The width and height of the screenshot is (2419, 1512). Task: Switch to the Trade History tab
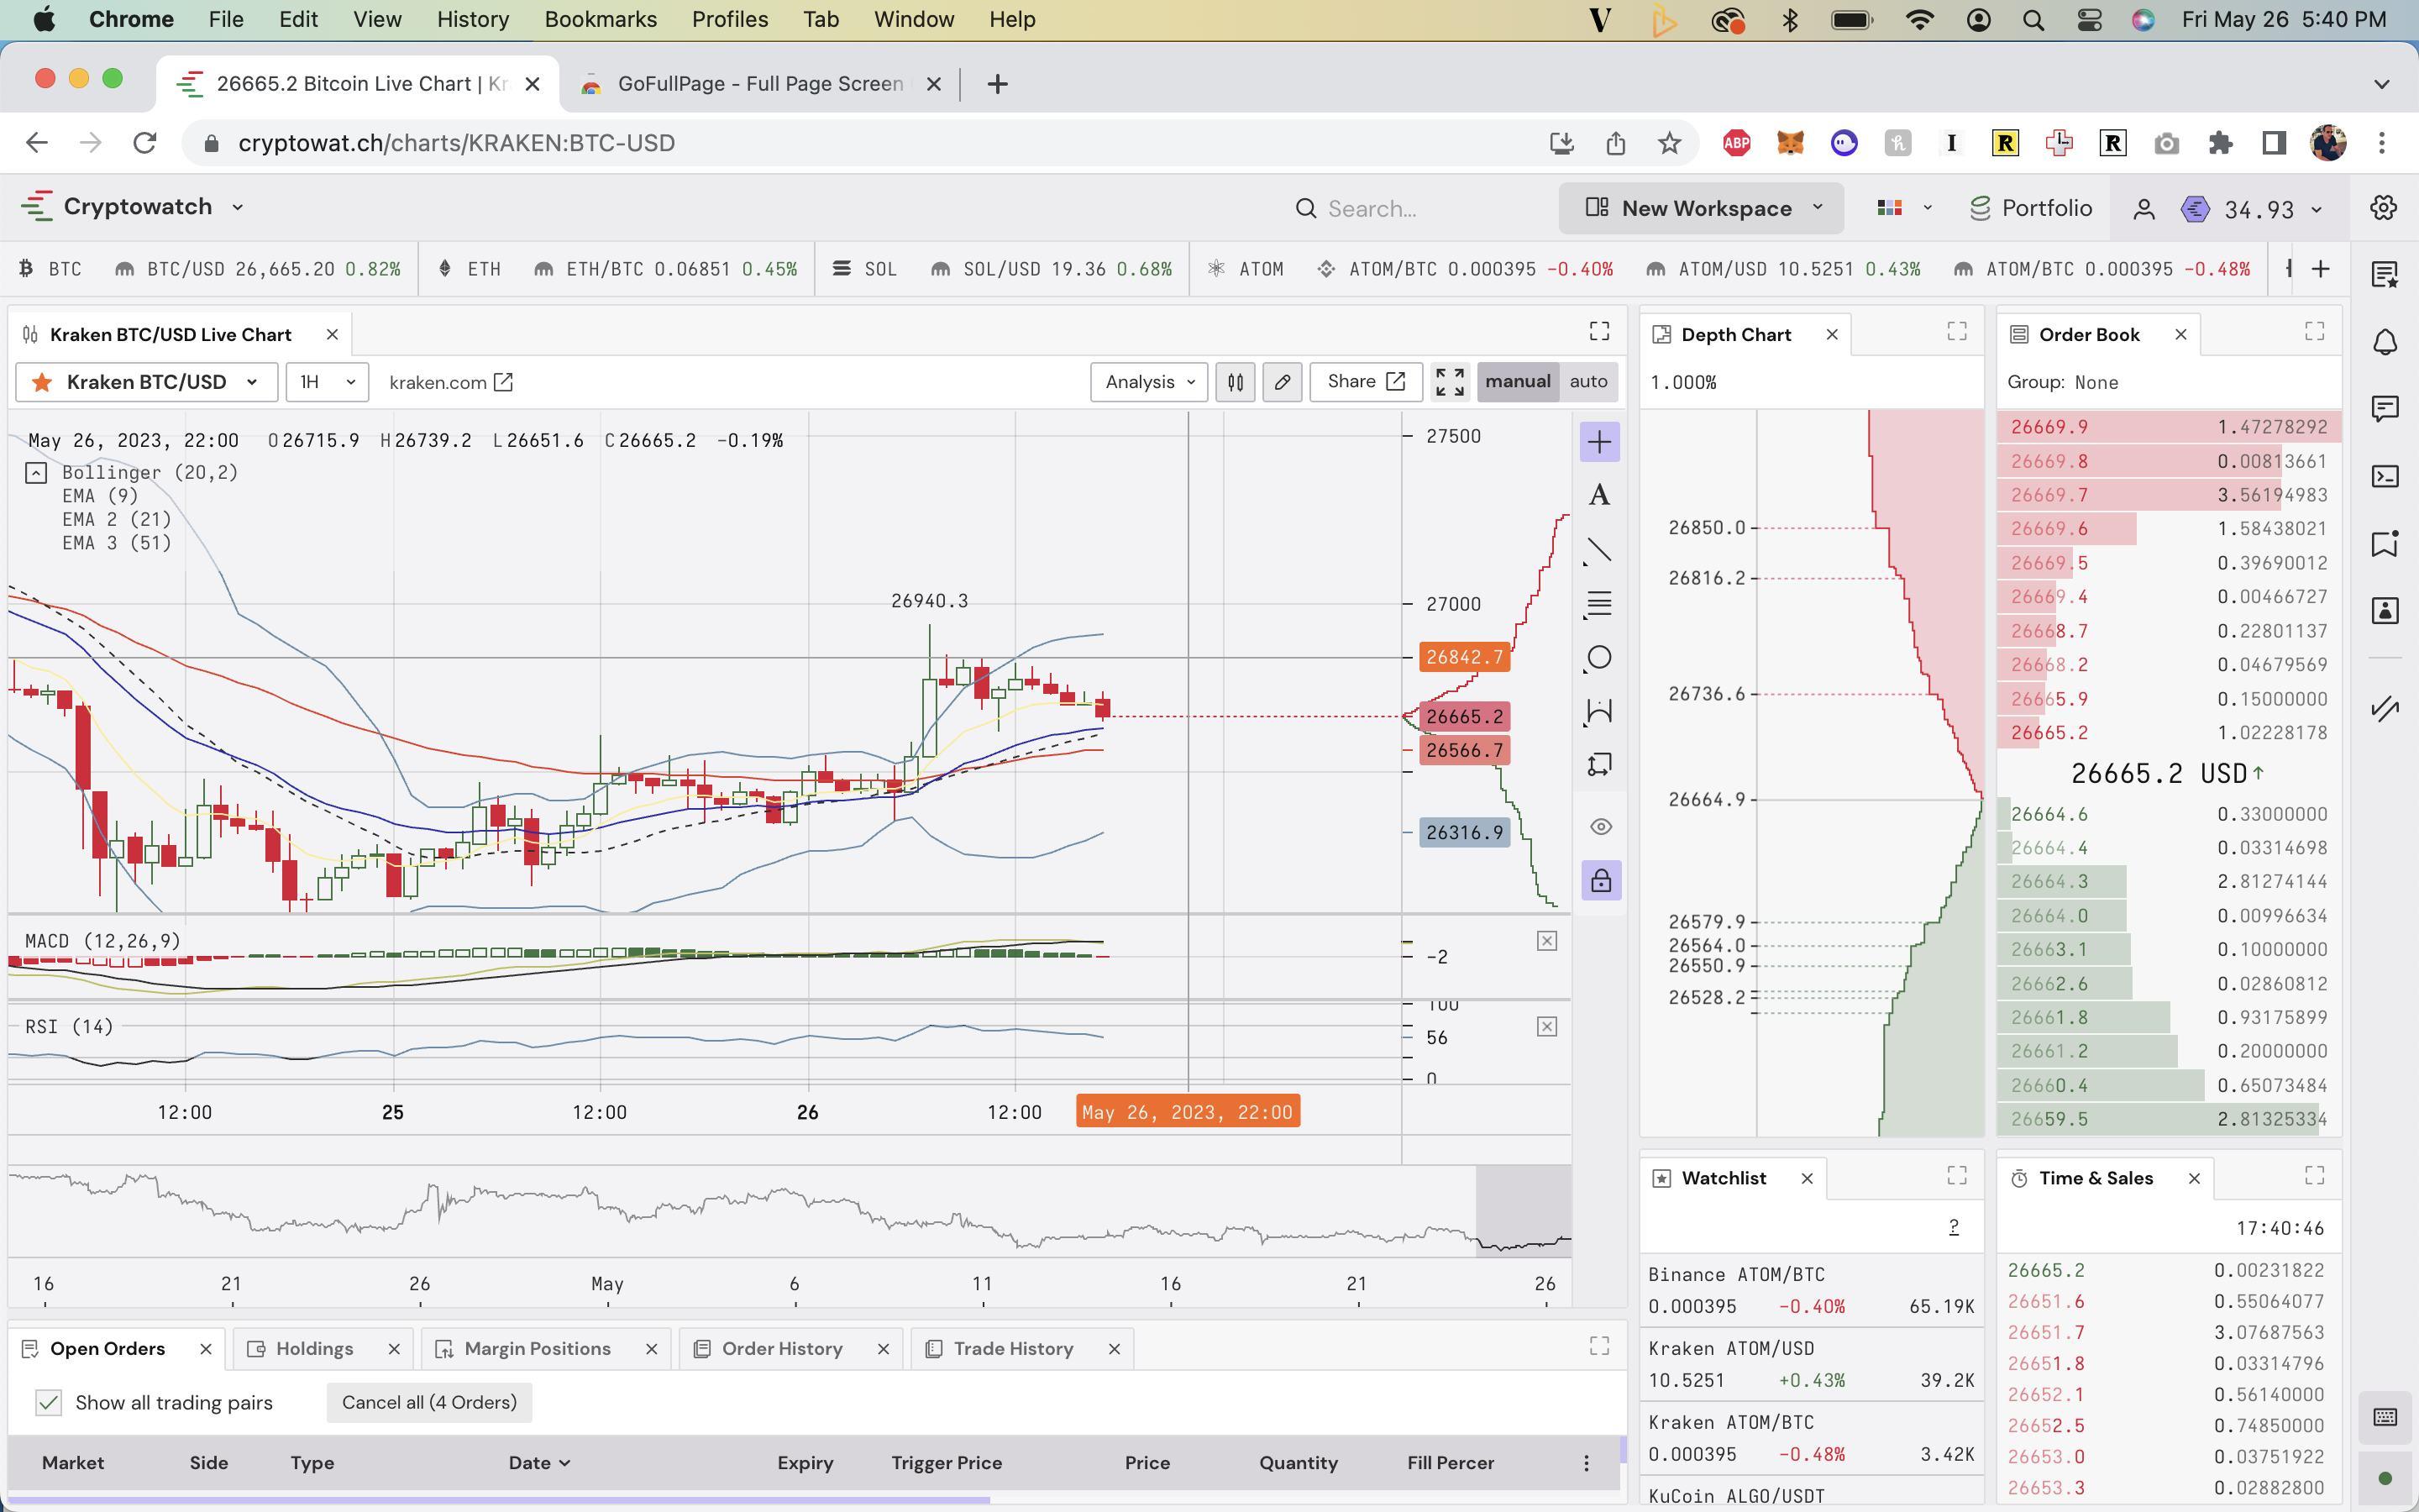(1013, 1348)
